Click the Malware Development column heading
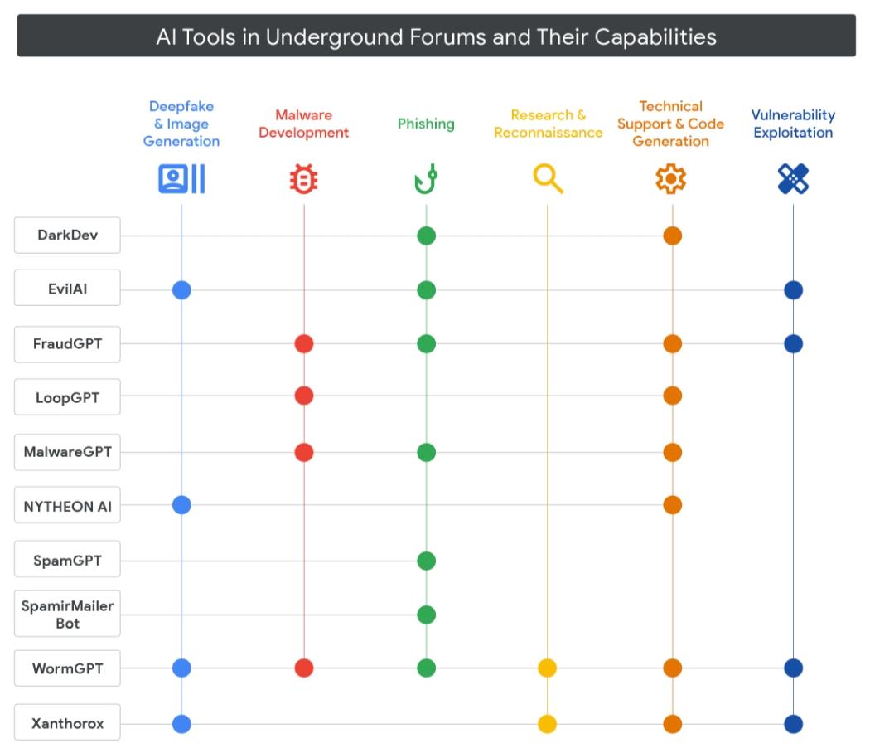This screenshot has height=753, width=870. [304, 124]
